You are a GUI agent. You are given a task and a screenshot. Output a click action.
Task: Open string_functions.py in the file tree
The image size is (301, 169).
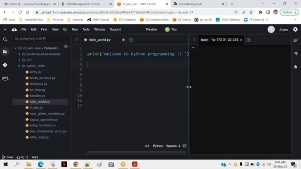pyautogui.click(x=43, y=125)
